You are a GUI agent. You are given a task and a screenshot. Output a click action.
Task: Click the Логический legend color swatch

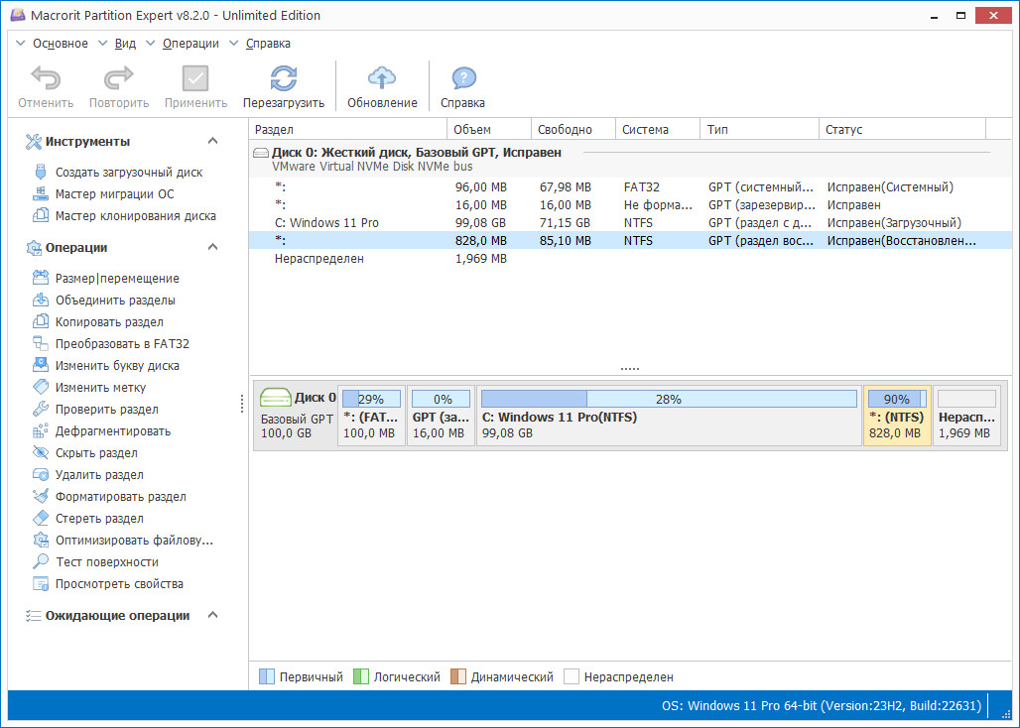(361, 677)
